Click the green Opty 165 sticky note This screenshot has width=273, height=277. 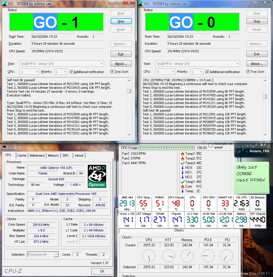251,178
